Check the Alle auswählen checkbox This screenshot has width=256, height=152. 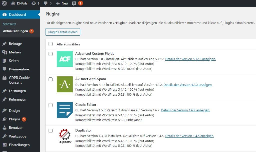pos(51,44)
